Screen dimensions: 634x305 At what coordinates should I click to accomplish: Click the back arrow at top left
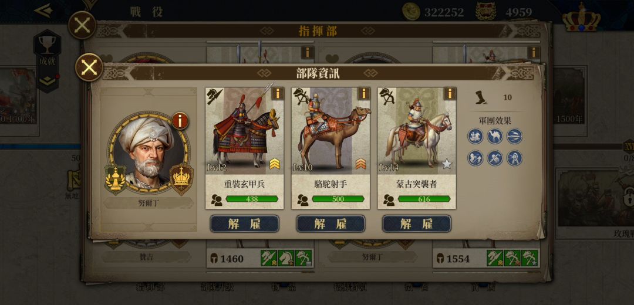click(43, 11)
